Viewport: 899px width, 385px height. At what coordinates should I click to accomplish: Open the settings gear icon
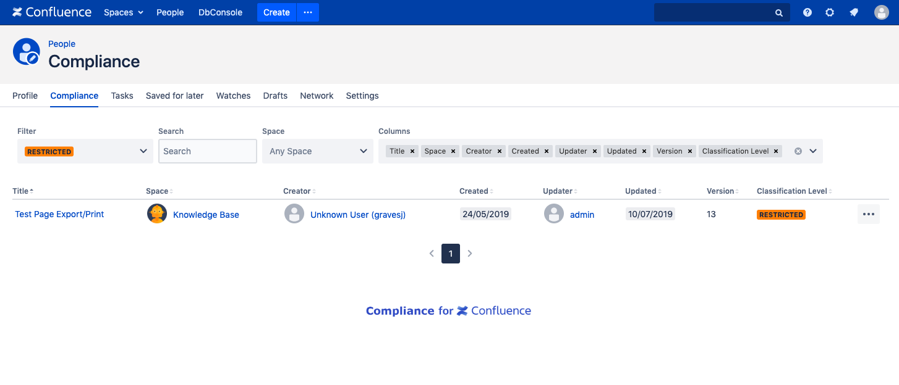830,12
